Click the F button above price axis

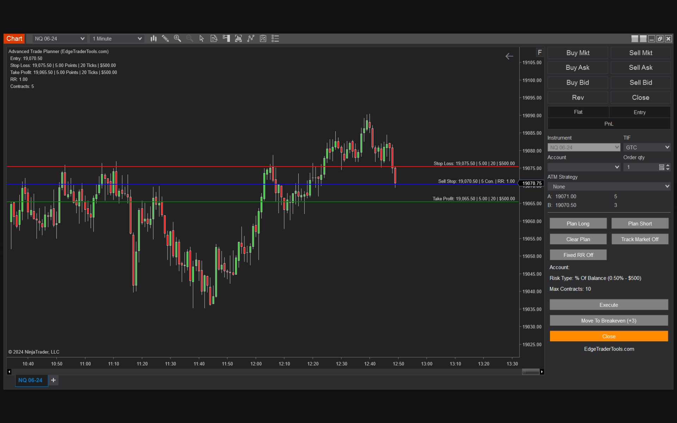point(539,53)
